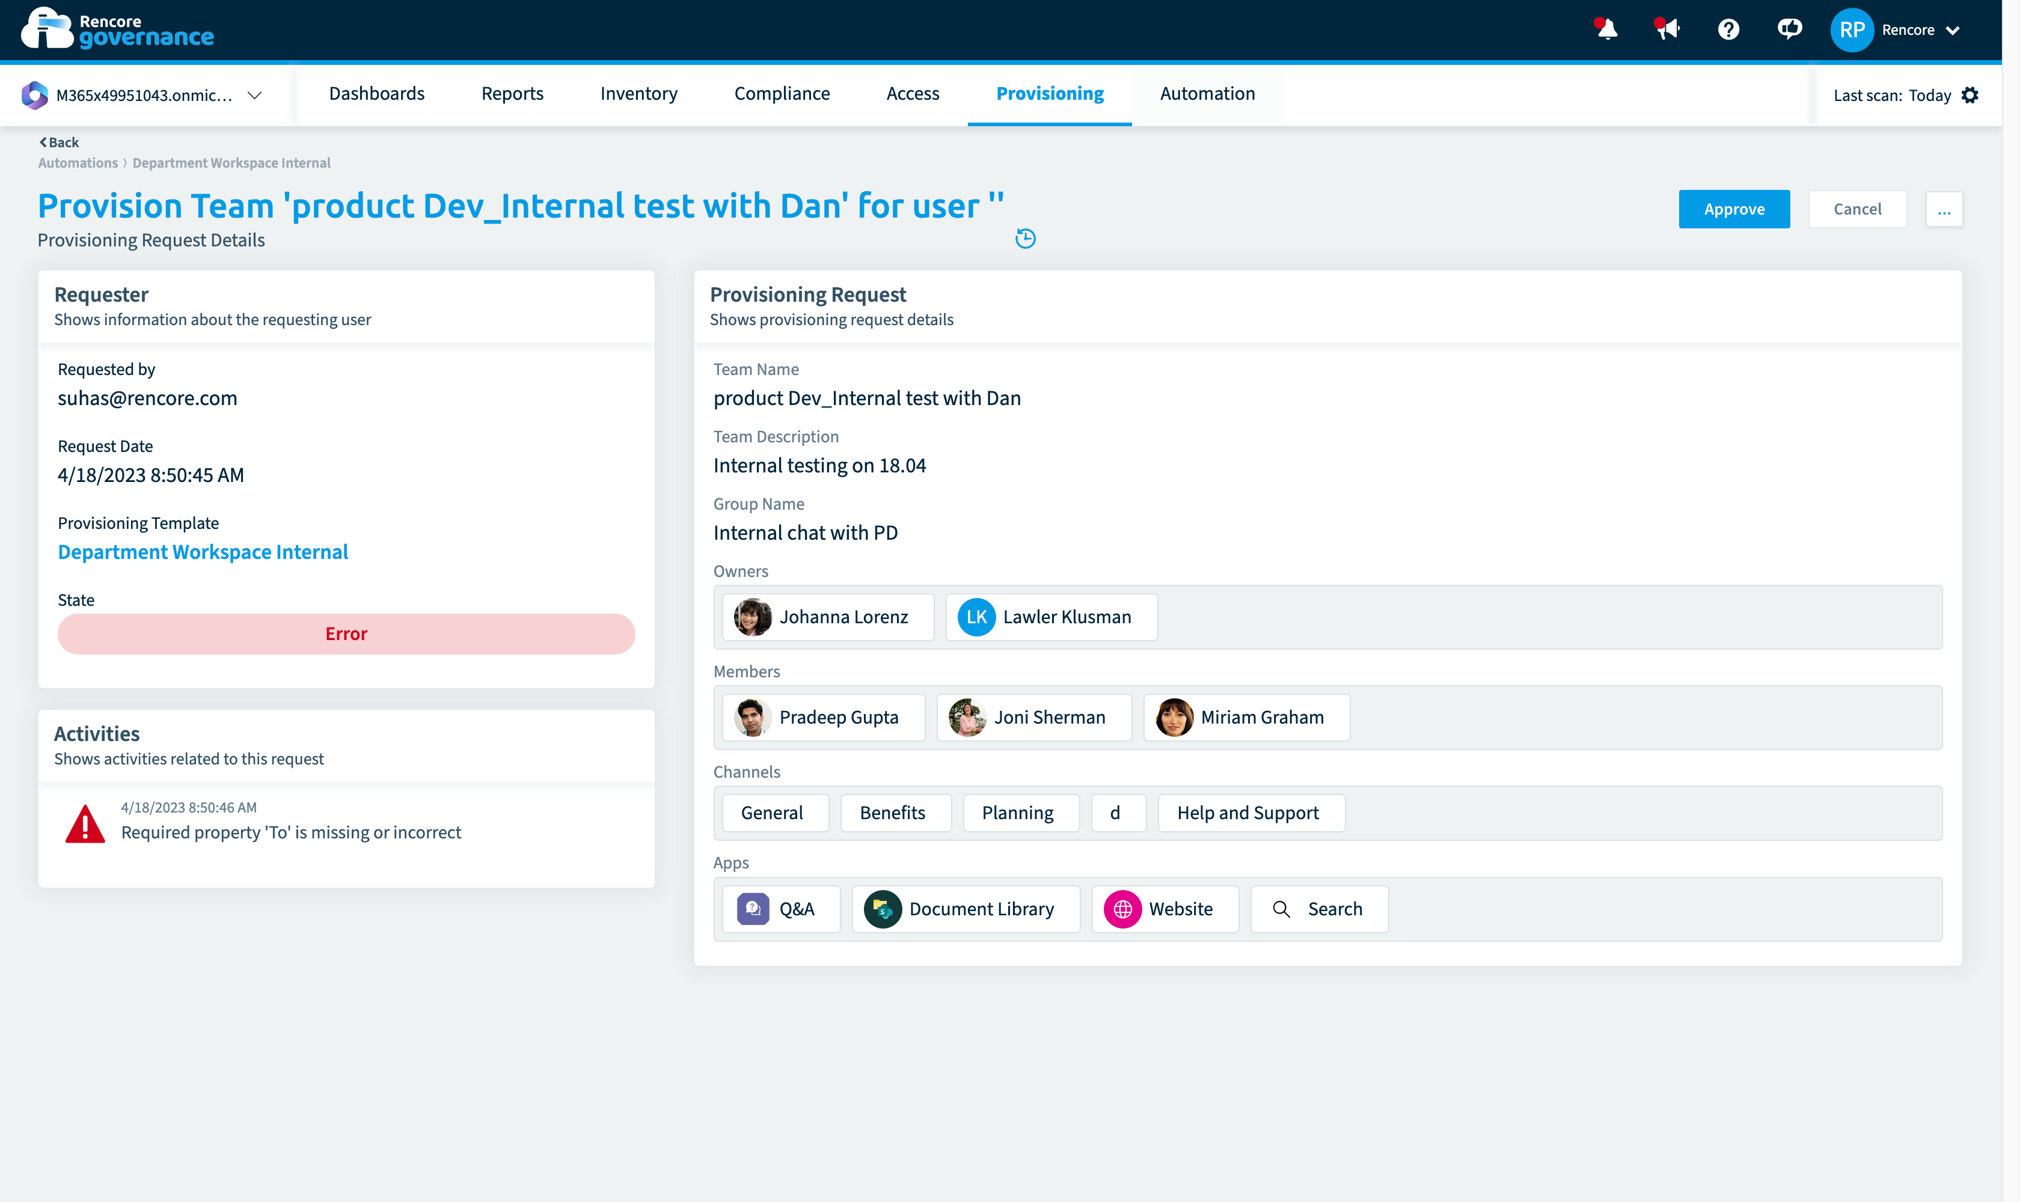Click the Microsoft 365 tenant icon
This screenshot has height=1202, width=2020.
click(34, 95)
